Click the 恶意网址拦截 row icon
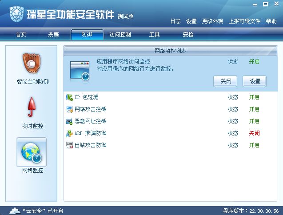283x215 pixels. [69, 121]
